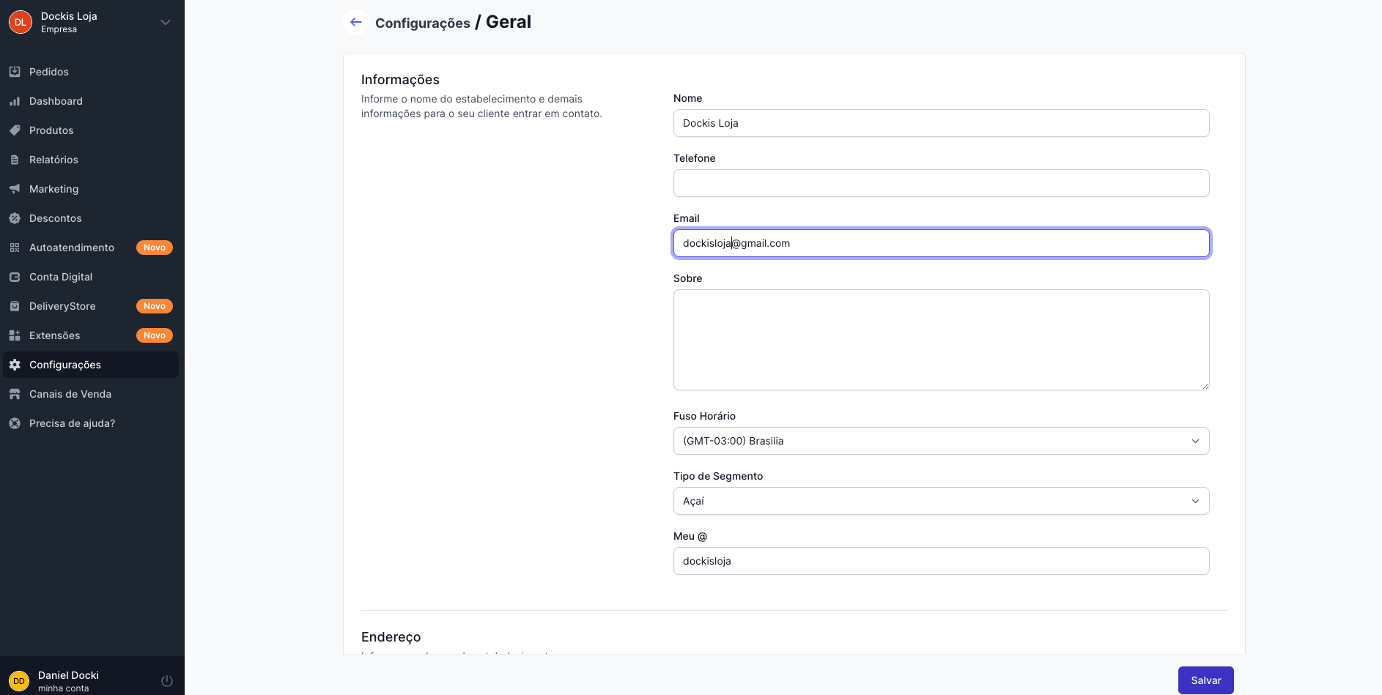Click the Produtos tag icon
This screenshot has width=1382, height=695.
[15, 130]
